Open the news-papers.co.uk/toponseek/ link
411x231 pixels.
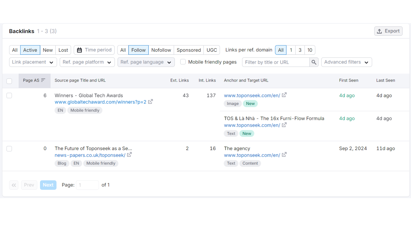[x=90, y=155]
